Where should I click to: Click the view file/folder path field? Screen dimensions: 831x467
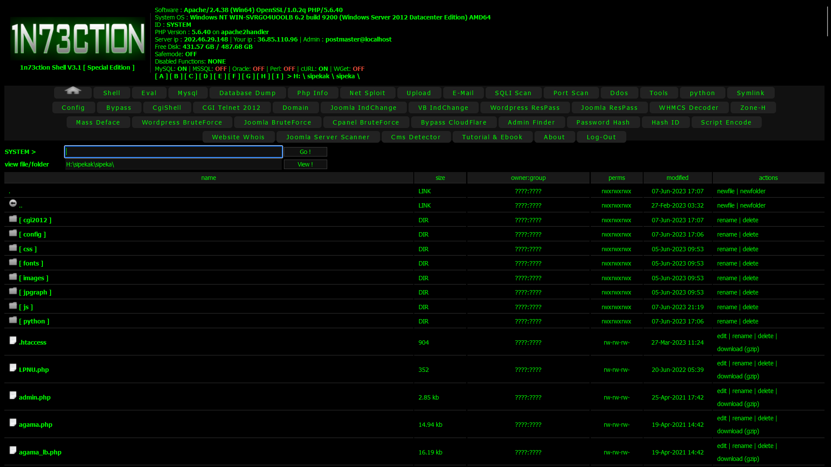tap(174, 164)
